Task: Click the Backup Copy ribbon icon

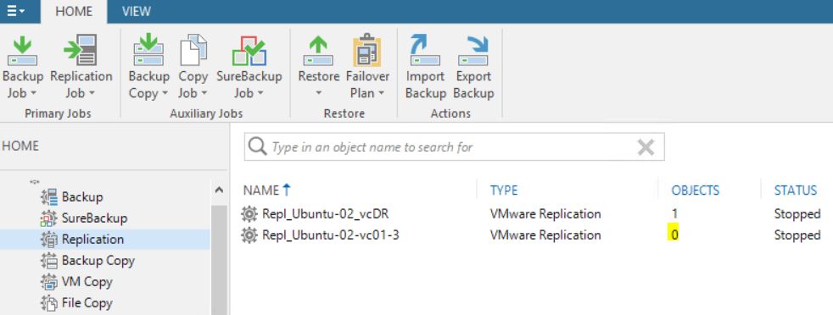Action: (148, 50)
